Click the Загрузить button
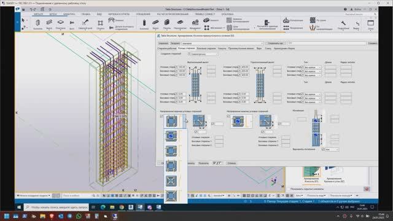The image size is (393, 221). point(175,44)
